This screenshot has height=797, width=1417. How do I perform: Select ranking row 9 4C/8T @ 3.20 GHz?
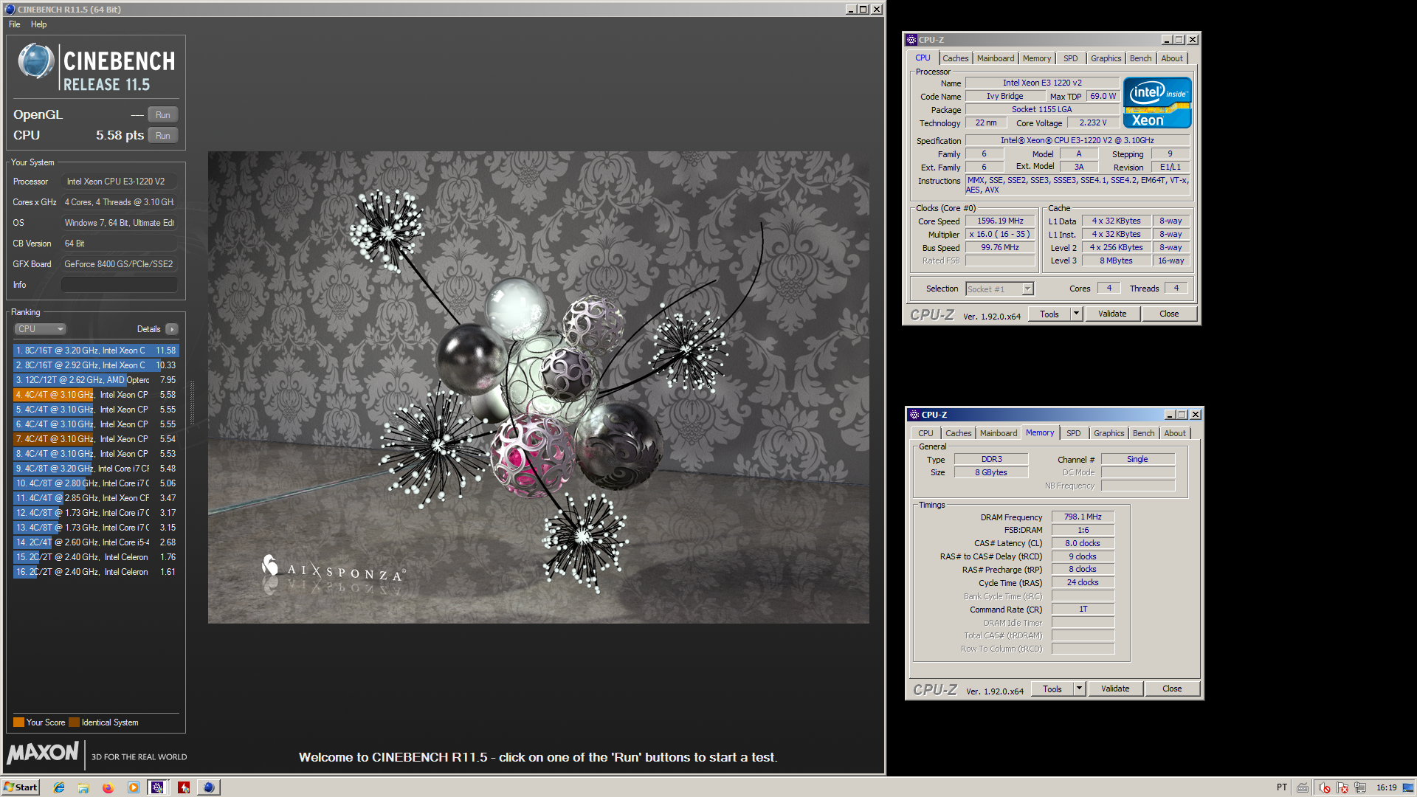click(96, 469)
